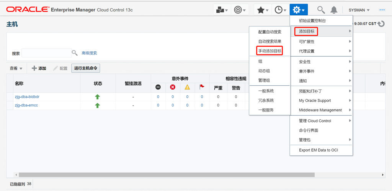Click the 状态 column header
The height and width of the screenshot is (191, 392).
click(98, 83)
